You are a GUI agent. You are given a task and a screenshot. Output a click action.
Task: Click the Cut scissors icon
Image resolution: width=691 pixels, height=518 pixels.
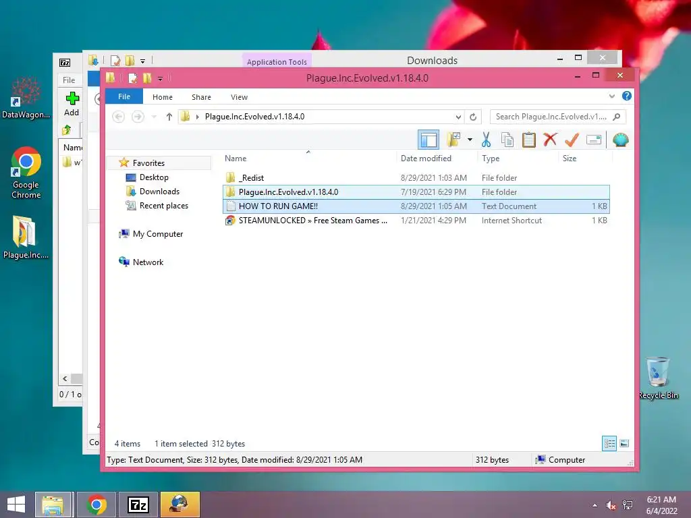(486, 140)
